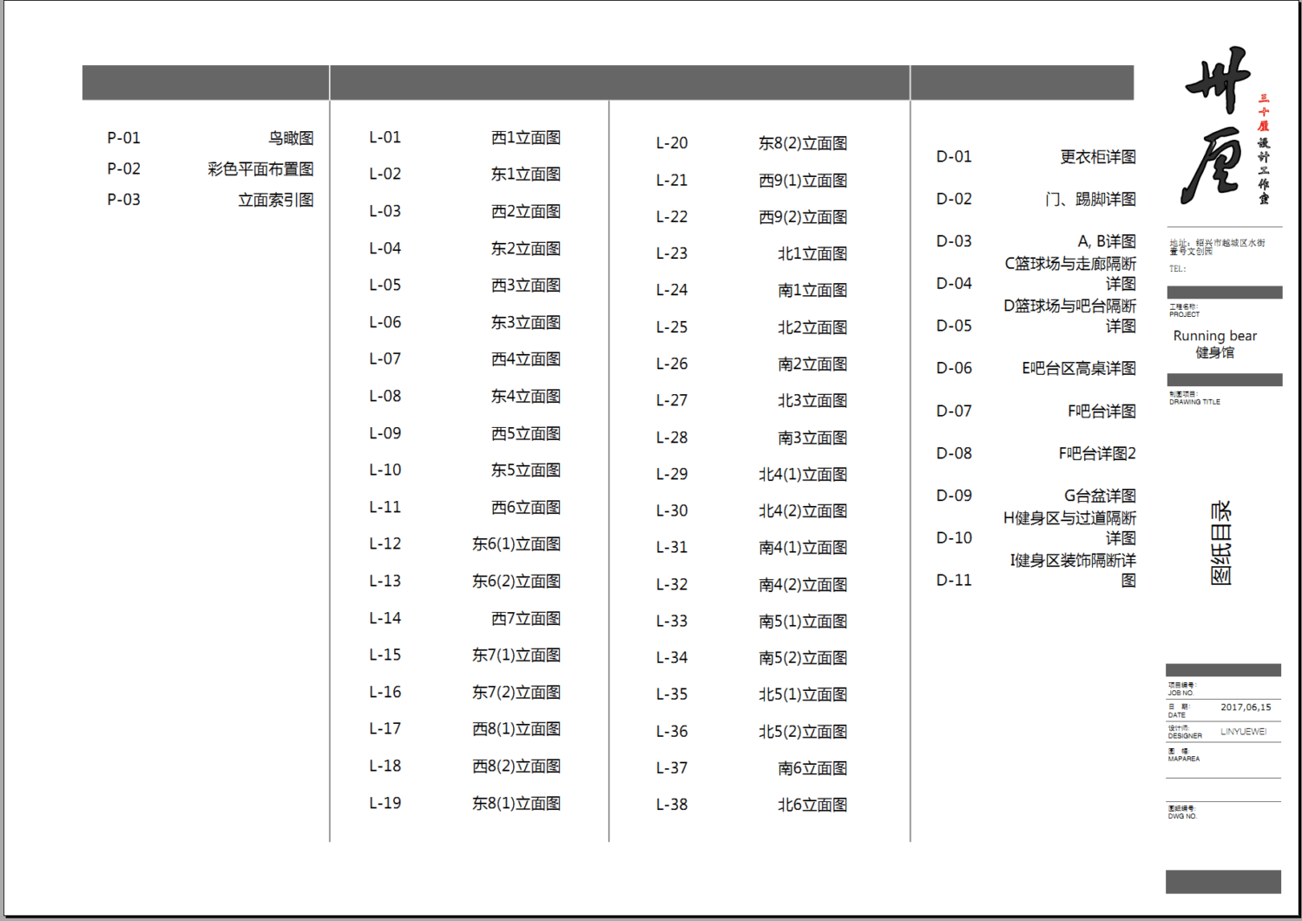Select the G台盆详图 entry

point(1100,496)
